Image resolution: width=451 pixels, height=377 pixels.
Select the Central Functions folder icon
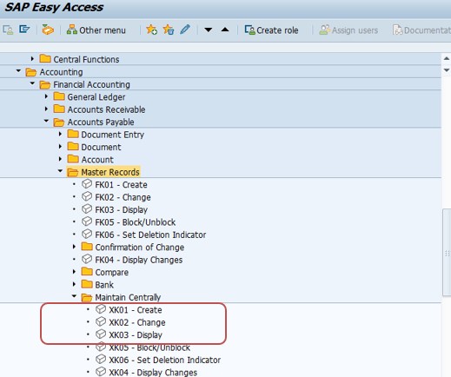click(45, 59)
